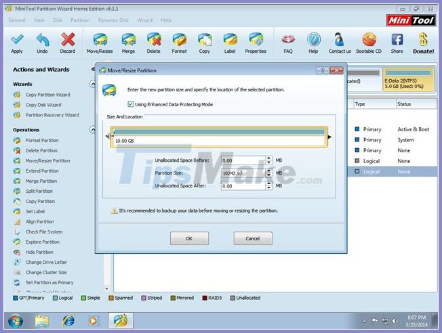This screenshot has height=333, width=442.
Task: Click the Type column header
Action: [375, 104]
